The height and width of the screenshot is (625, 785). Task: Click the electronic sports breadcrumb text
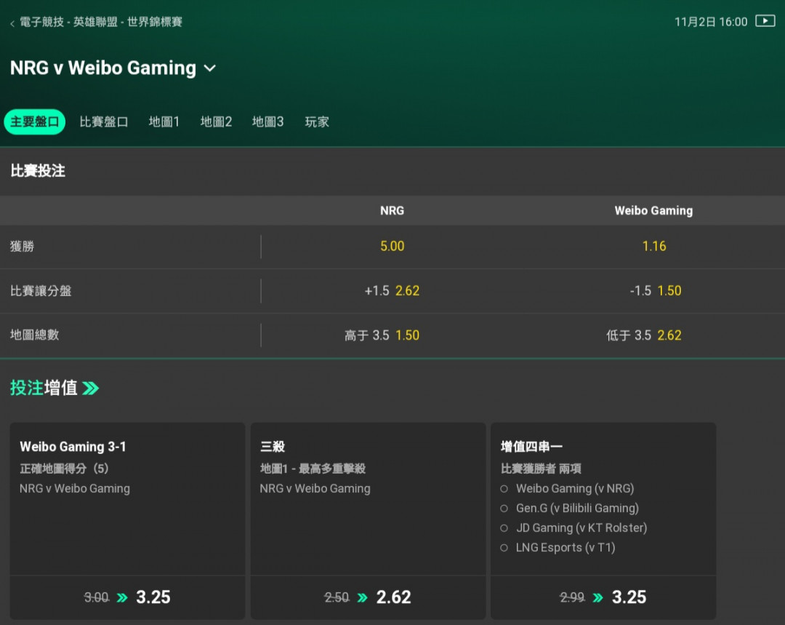click(41, 22)
